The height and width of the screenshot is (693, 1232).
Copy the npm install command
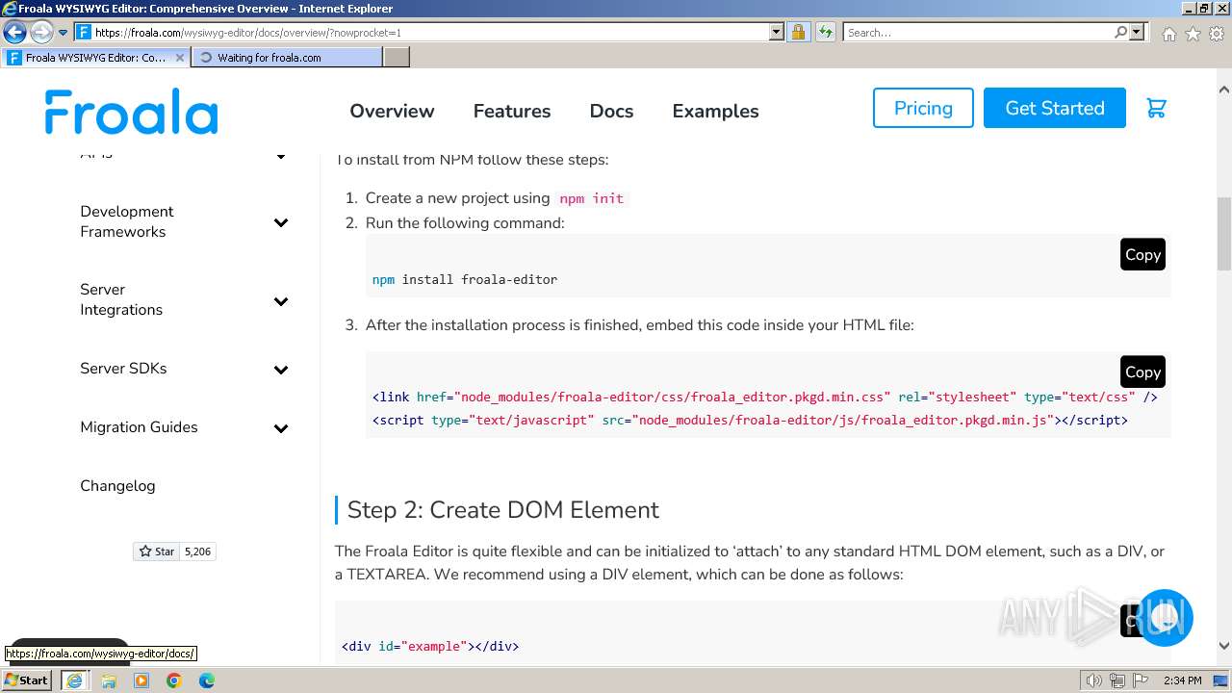pos(1142,254)
